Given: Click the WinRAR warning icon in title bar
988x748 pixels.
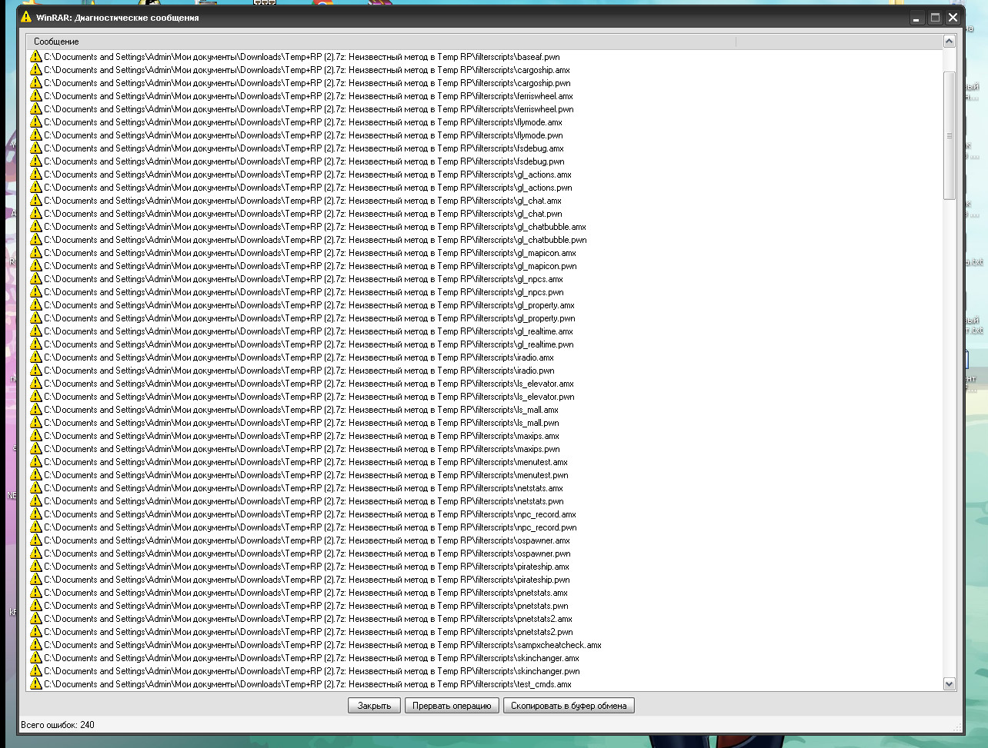Looking at the screenshot, I should point(26,17).
